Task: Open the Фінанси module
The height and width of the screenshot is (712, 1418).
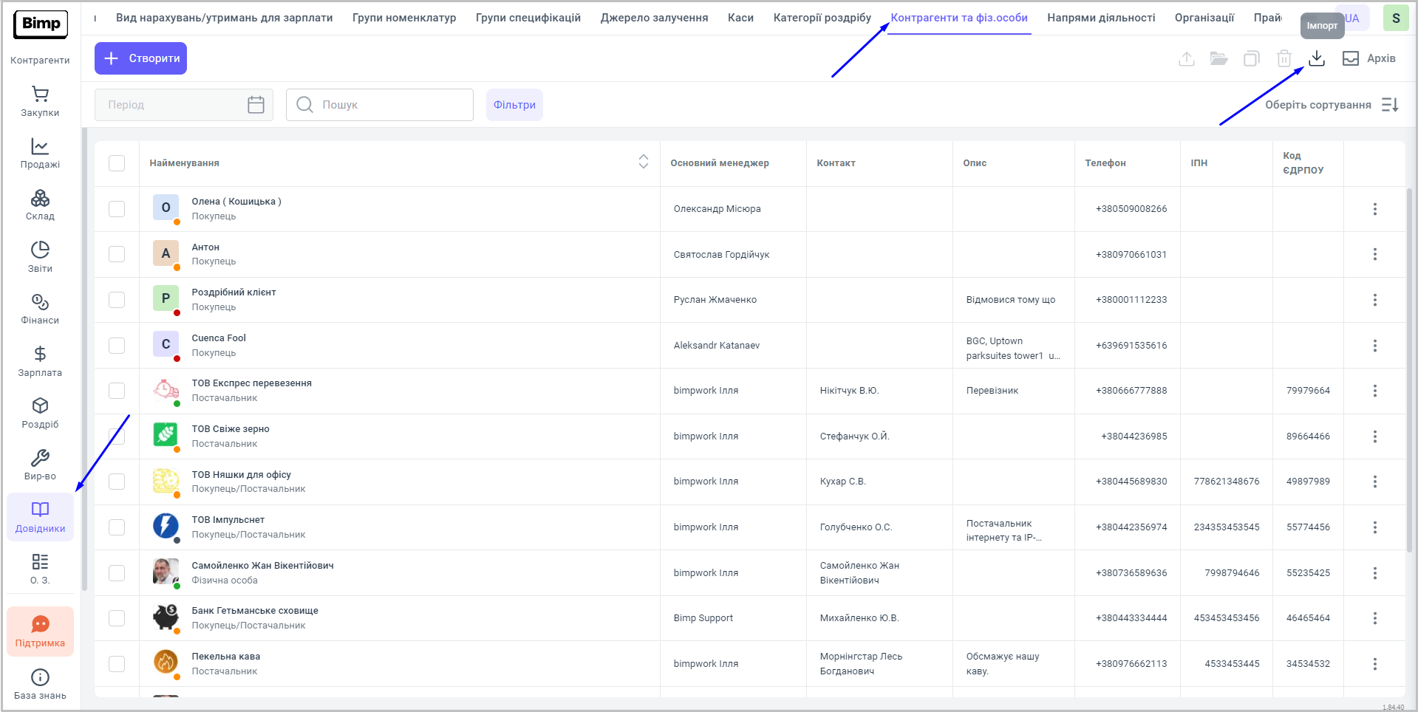Action: click(40, 309)
